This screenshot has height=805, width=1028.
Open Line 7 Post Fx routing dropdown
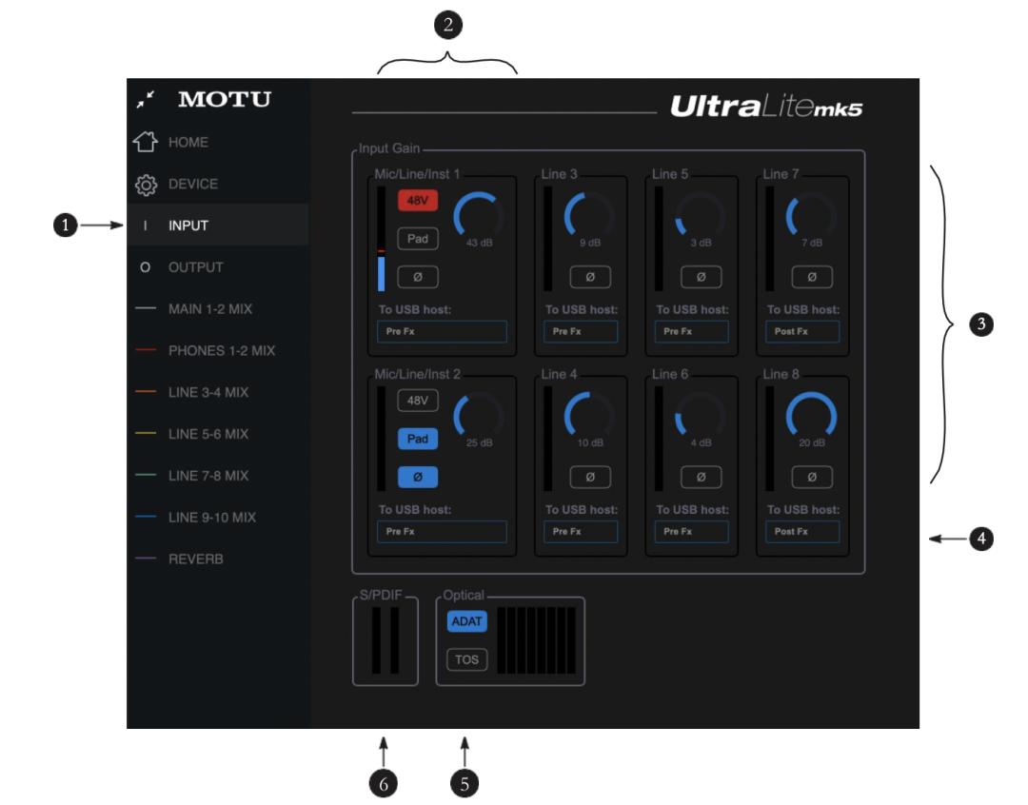802,331
